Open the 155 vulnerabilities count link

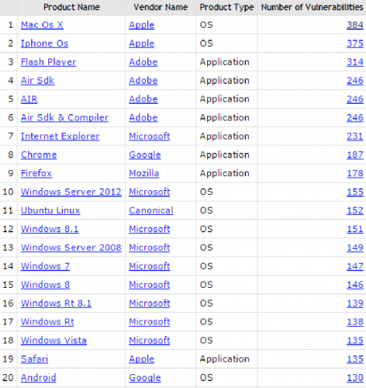355,192
